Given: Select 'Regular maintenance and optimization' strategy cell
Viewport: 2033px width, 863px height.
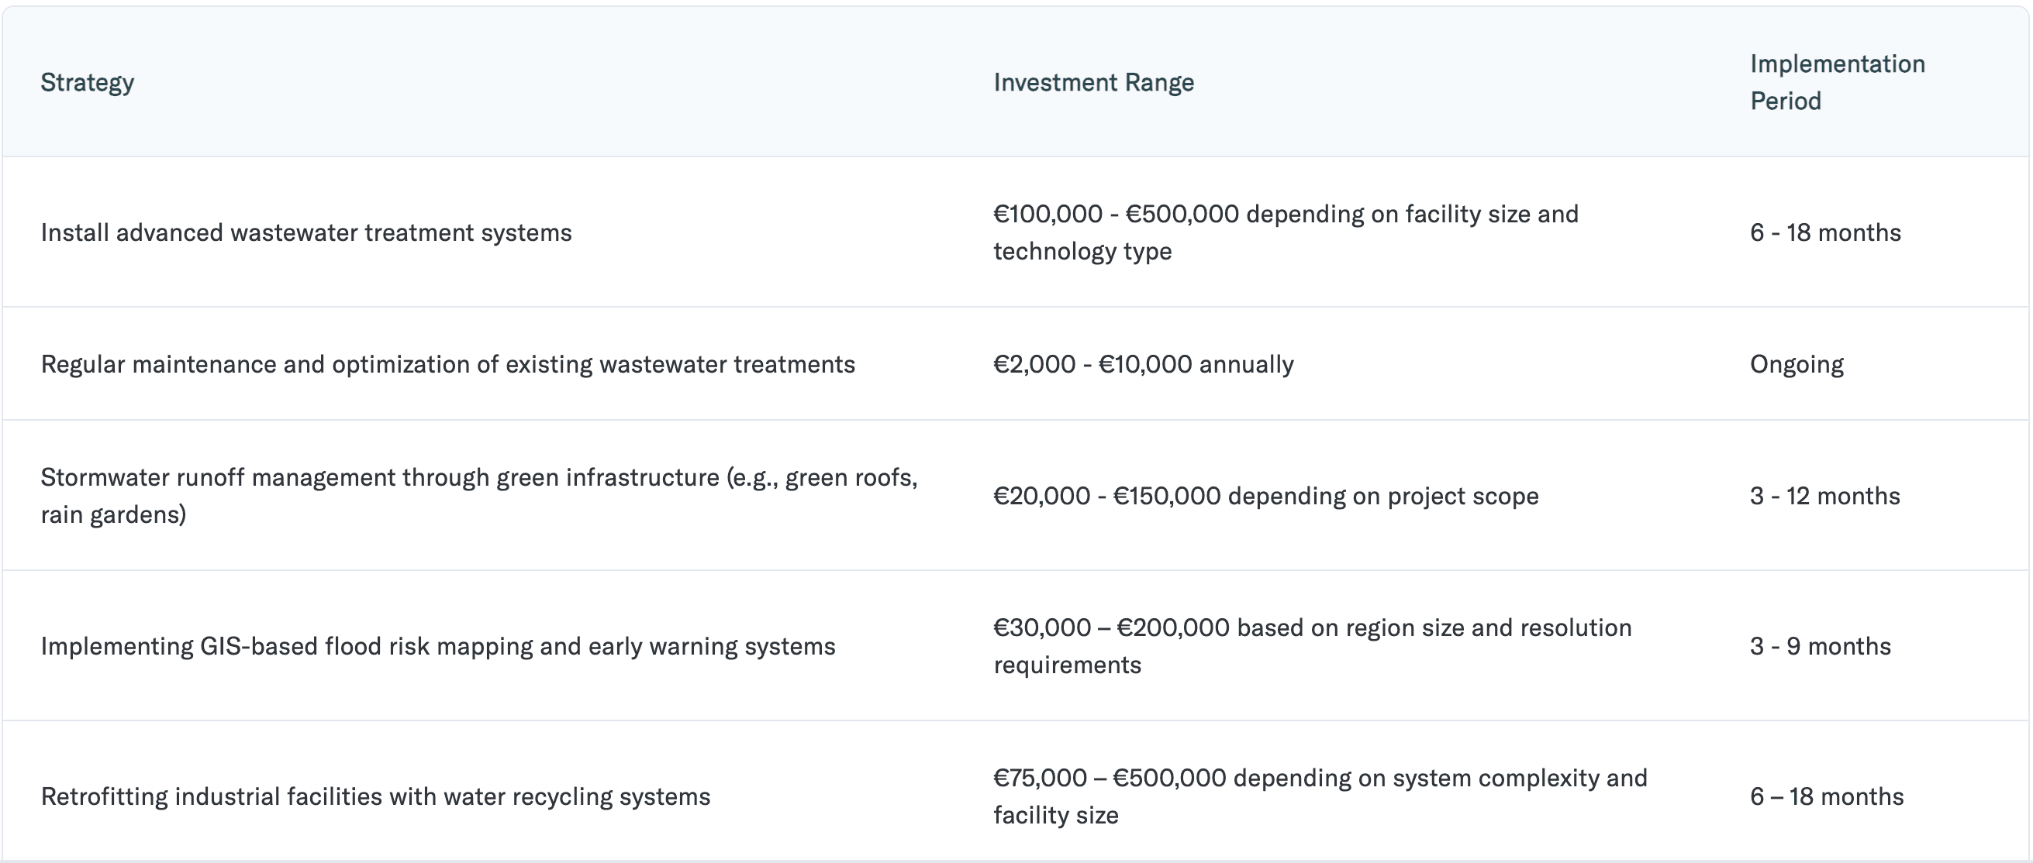Looking at the screenshot, I should (x=447, y=364).
